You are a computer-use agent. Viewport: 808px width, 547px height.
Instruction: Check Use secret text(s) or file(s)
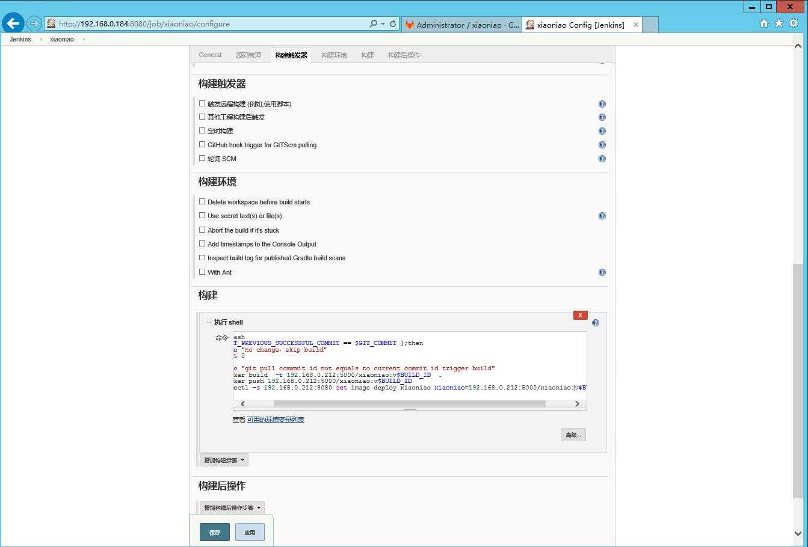(202, 215)
